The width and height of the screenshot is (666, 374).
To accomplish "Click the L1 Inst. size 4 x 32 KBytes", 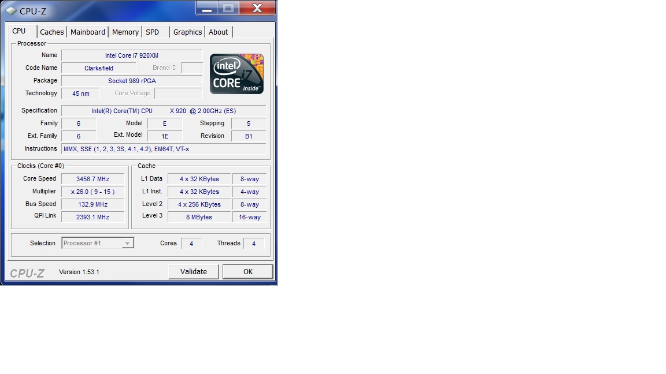I will coord(199,192).
